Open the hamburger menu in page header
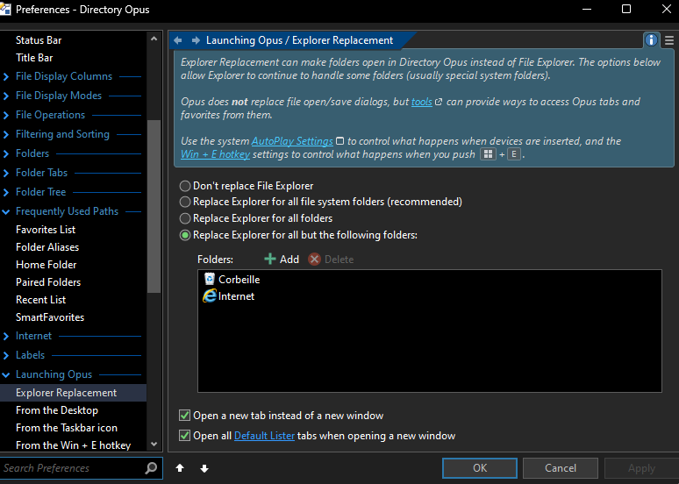Image resolution: width=679 pixels, height=484 pixels. 669,40
